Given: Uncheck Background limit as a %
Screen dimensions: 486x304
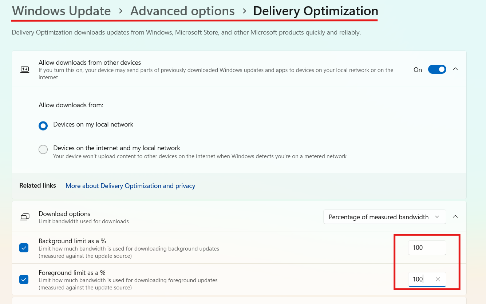Looking at the screenshot, I should point(24,248).
